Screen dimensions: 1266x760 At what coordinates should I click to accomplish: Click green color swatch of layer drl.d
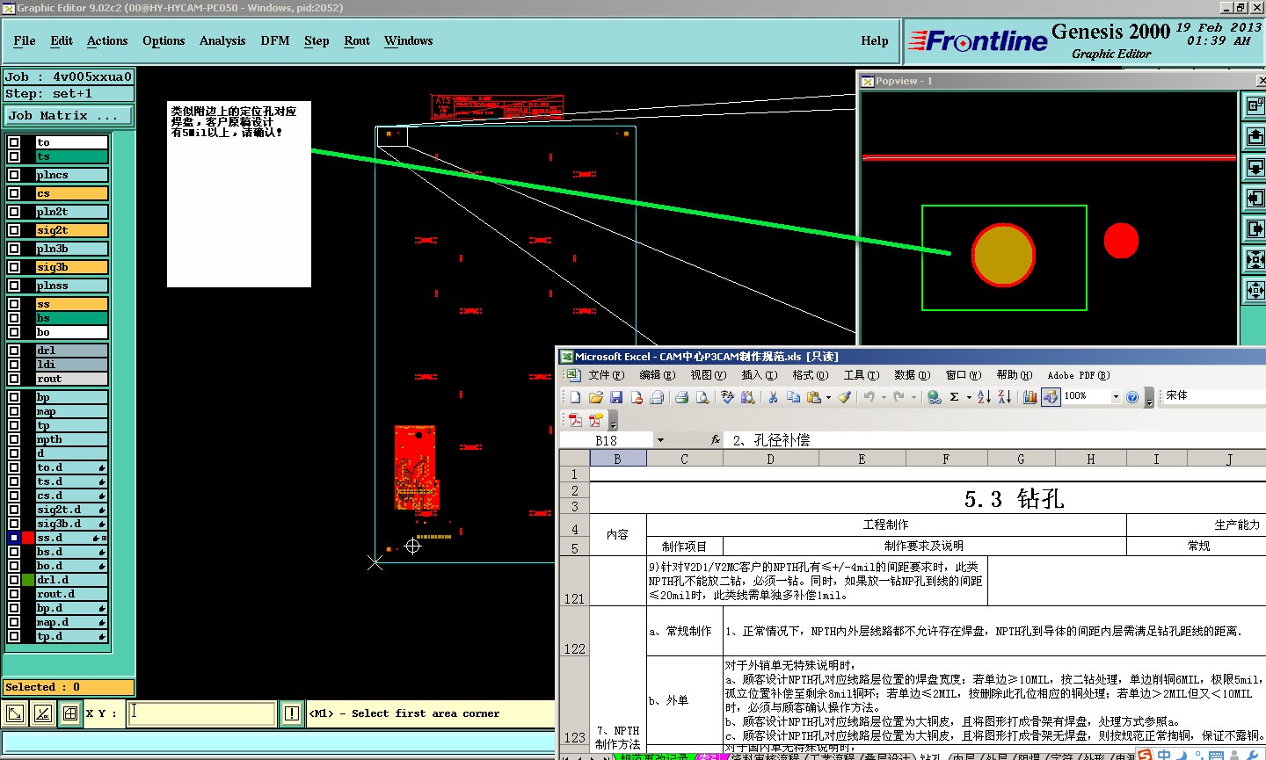(28, 580)
